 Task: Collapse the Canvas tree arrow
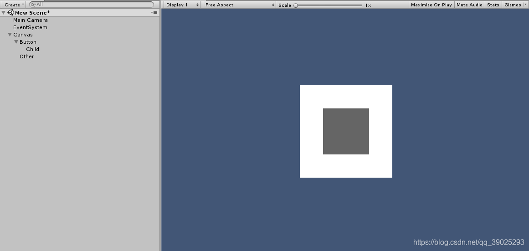pyautogui.click(x=10, y=35)
